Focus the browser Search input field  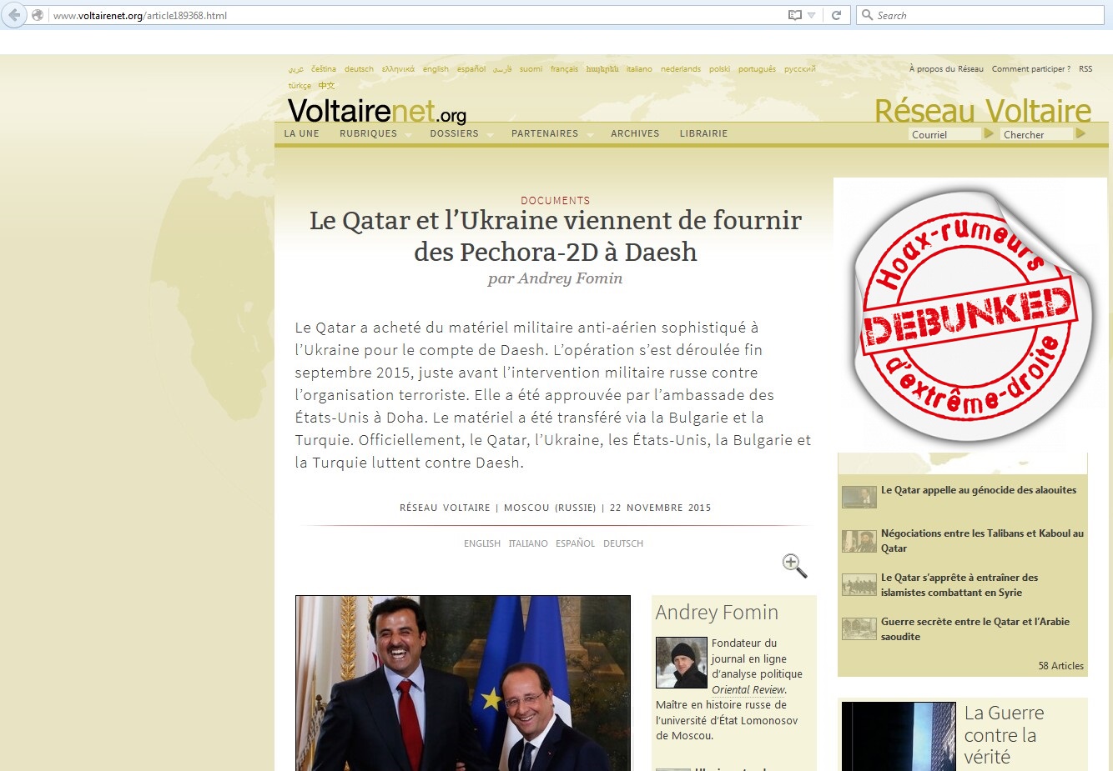coord(980,15)
